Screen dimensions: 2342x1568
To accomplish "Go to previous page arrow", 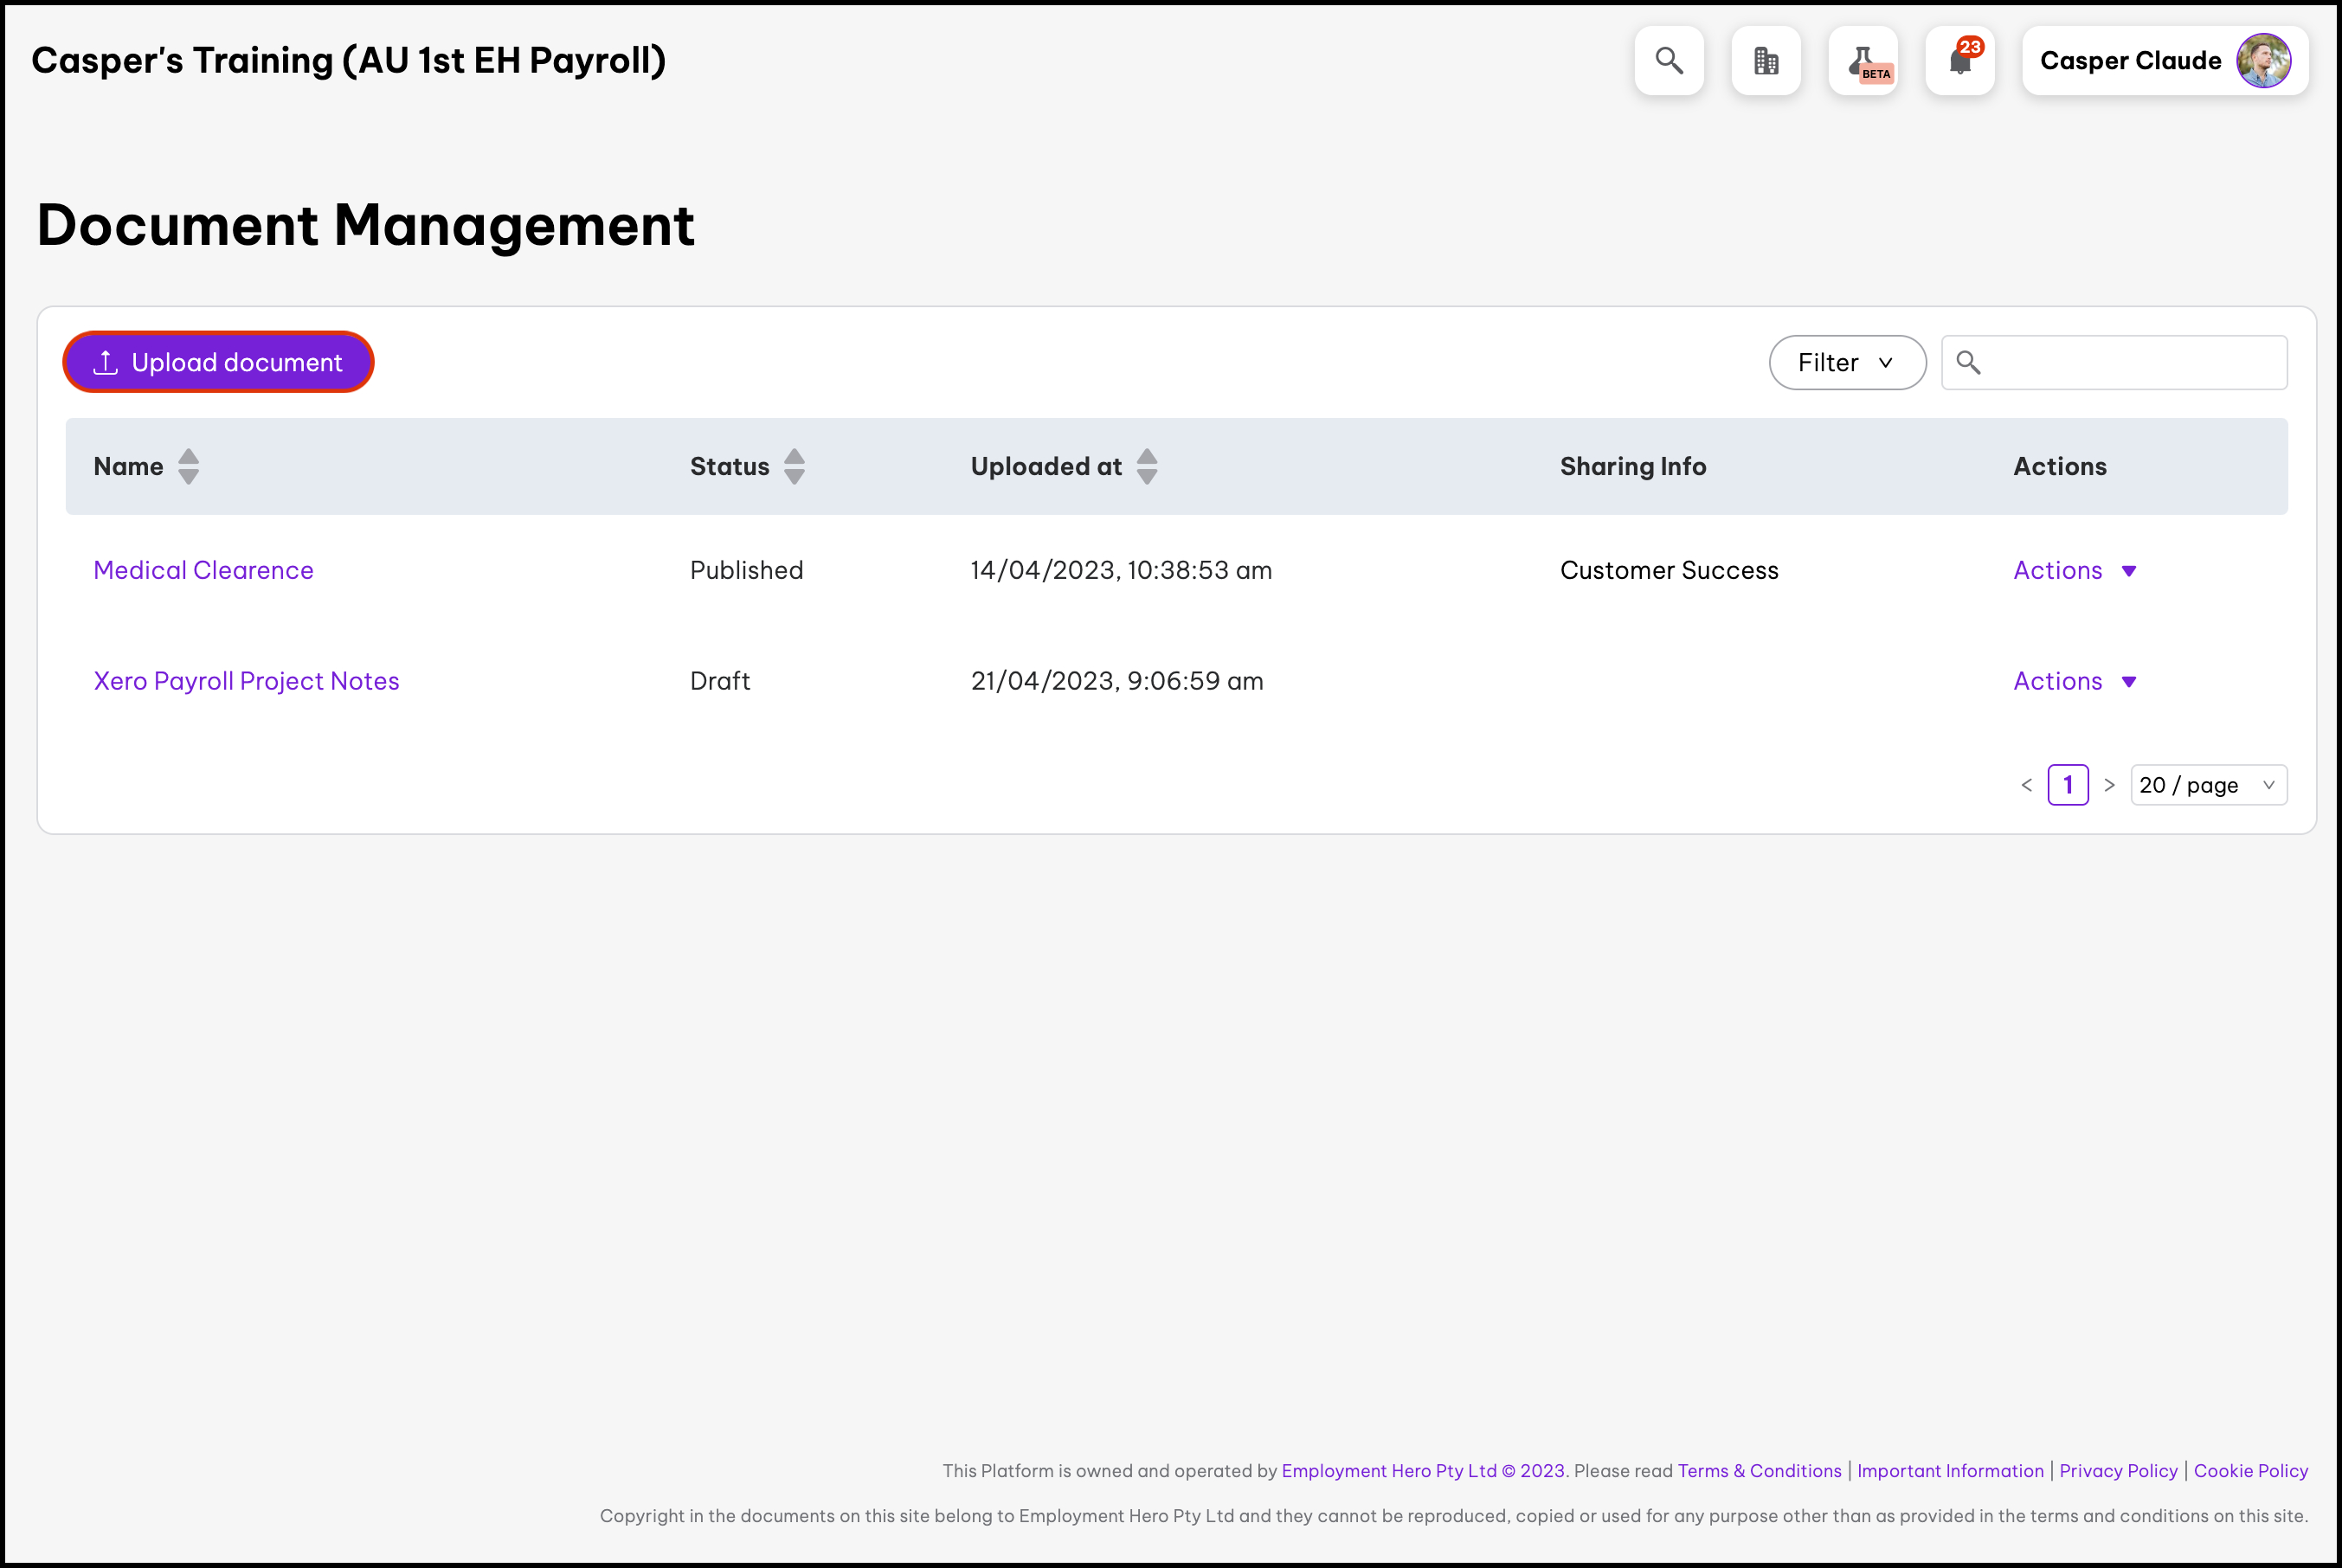I will click(x=2026, y=785).
